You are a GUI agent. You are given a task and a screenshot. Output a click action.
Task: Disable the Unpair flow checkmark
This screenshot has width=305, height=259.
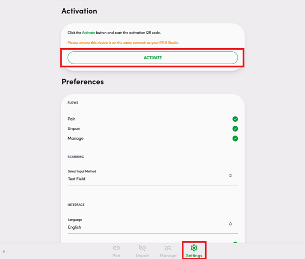[x=235, y=129]
